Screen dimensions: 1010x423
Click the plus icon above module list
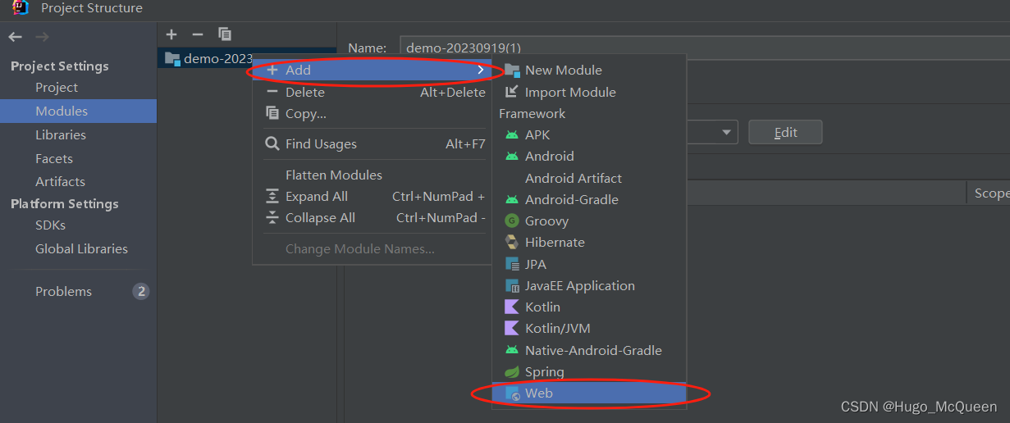click(171, 34)
